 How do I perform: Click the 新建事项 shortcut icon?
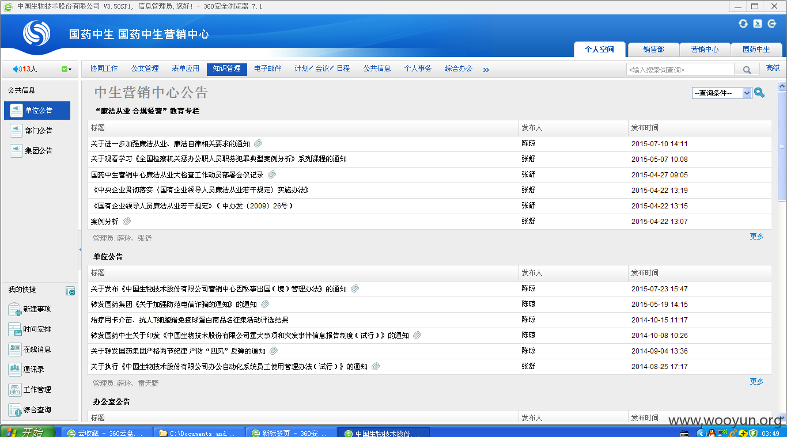15,310
